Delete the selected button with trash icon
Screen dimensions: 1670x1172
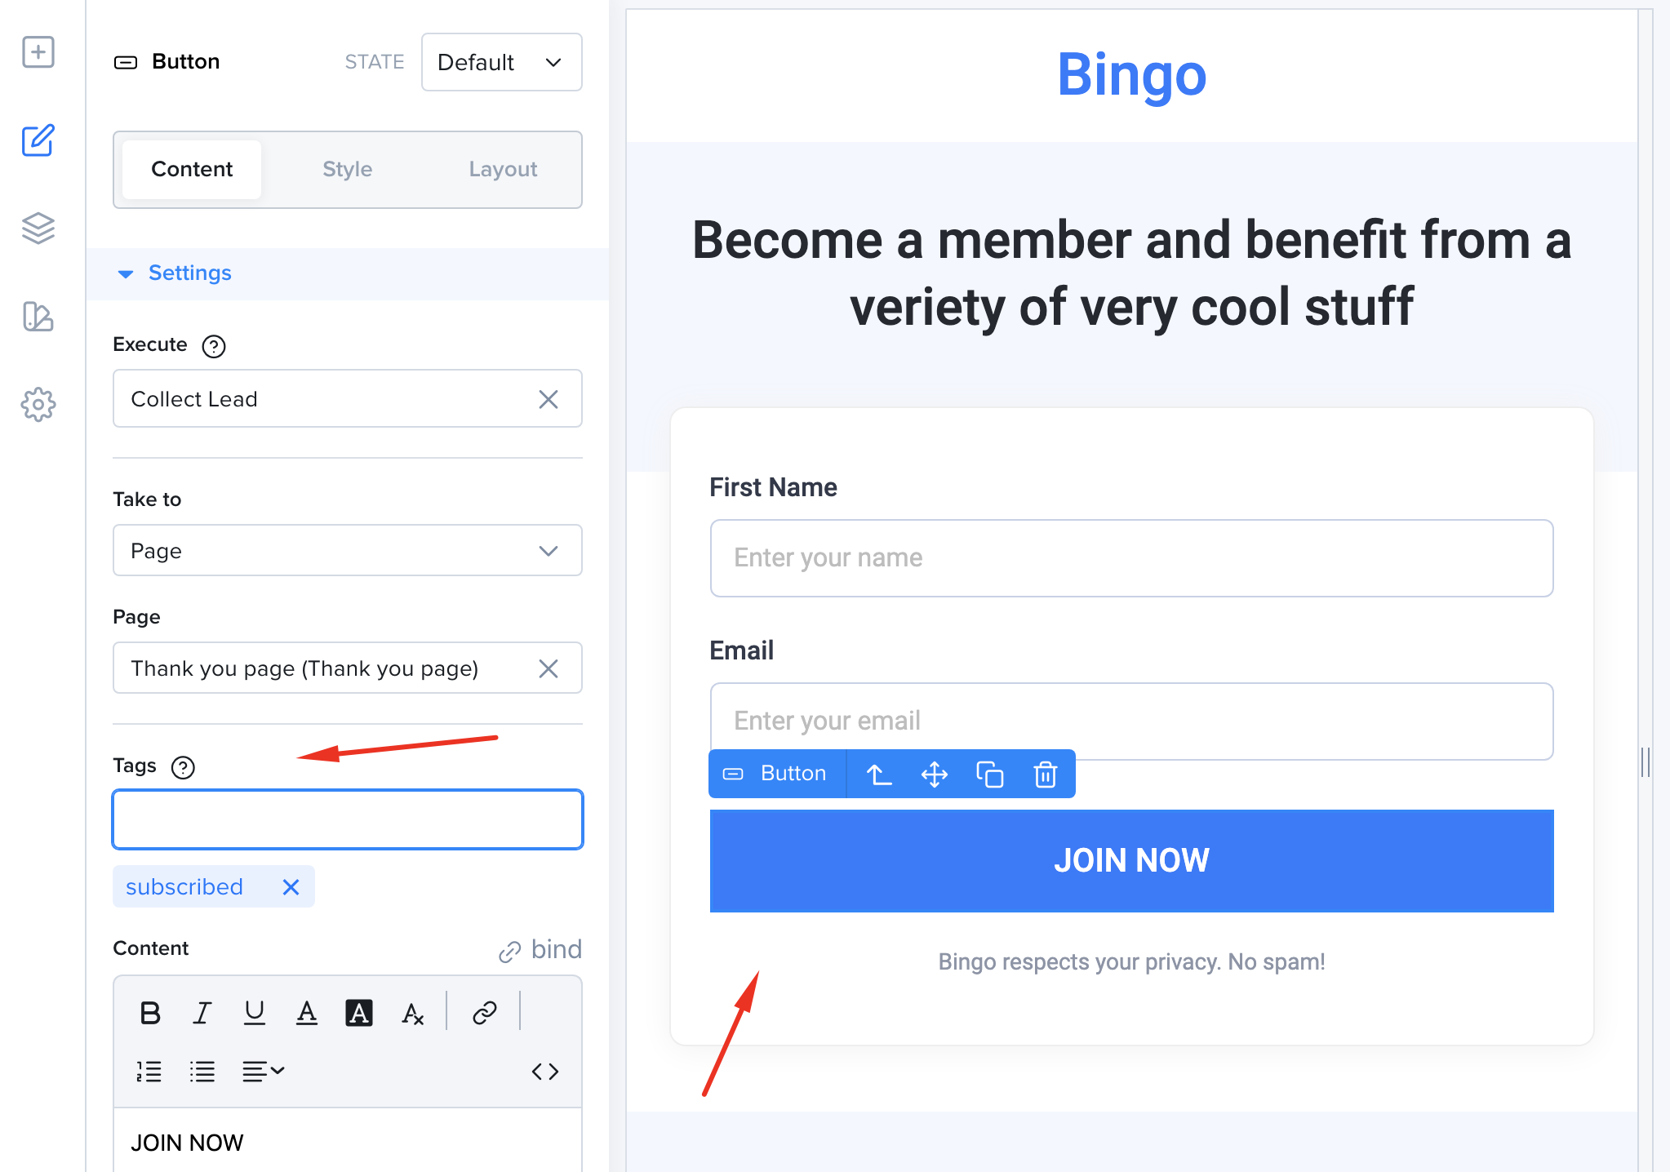click(x=1046, y=774)
